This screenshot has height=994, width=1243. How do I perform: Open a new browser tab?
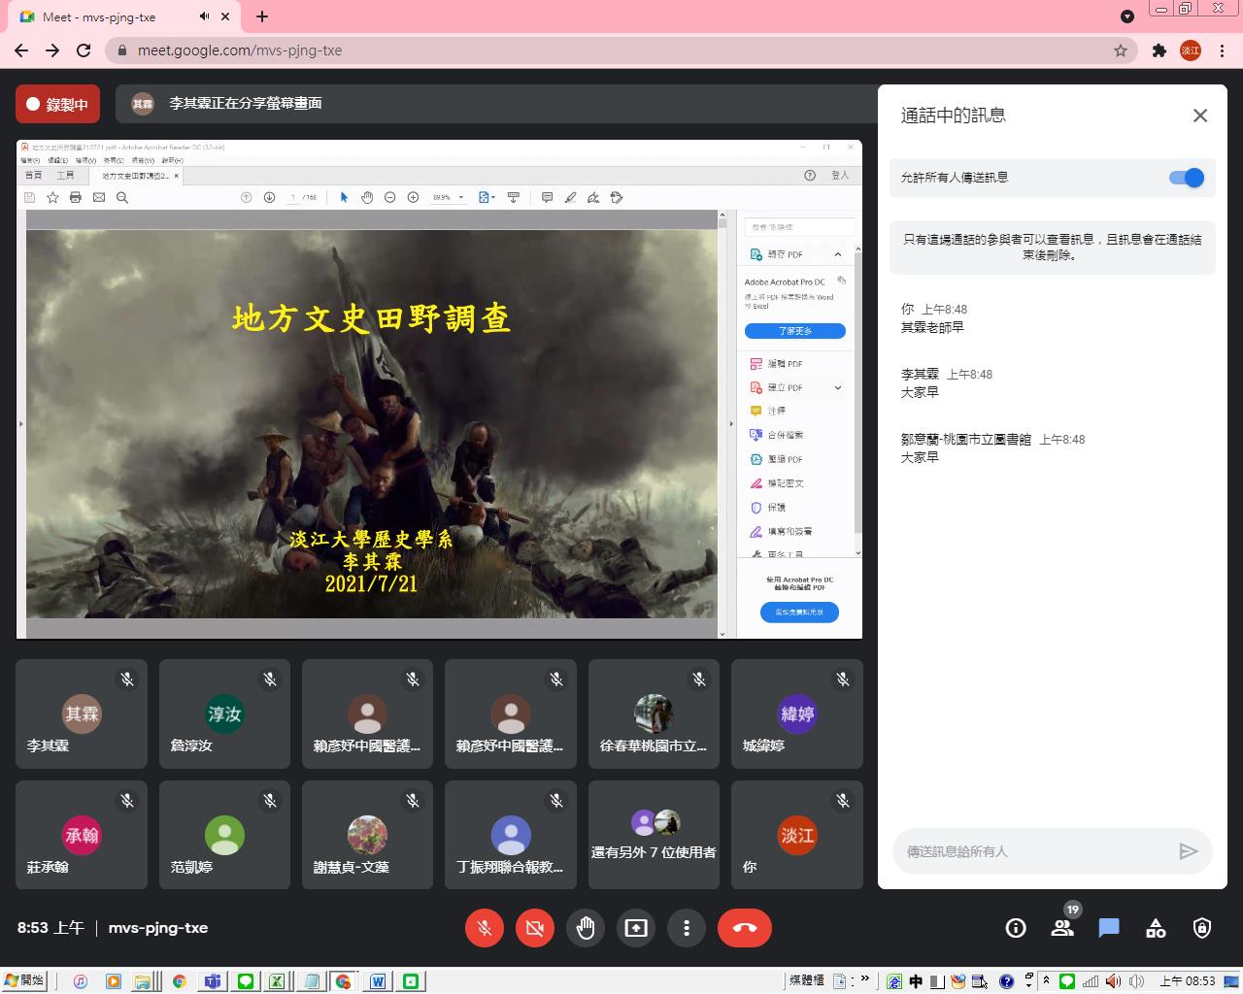point(262,17)
